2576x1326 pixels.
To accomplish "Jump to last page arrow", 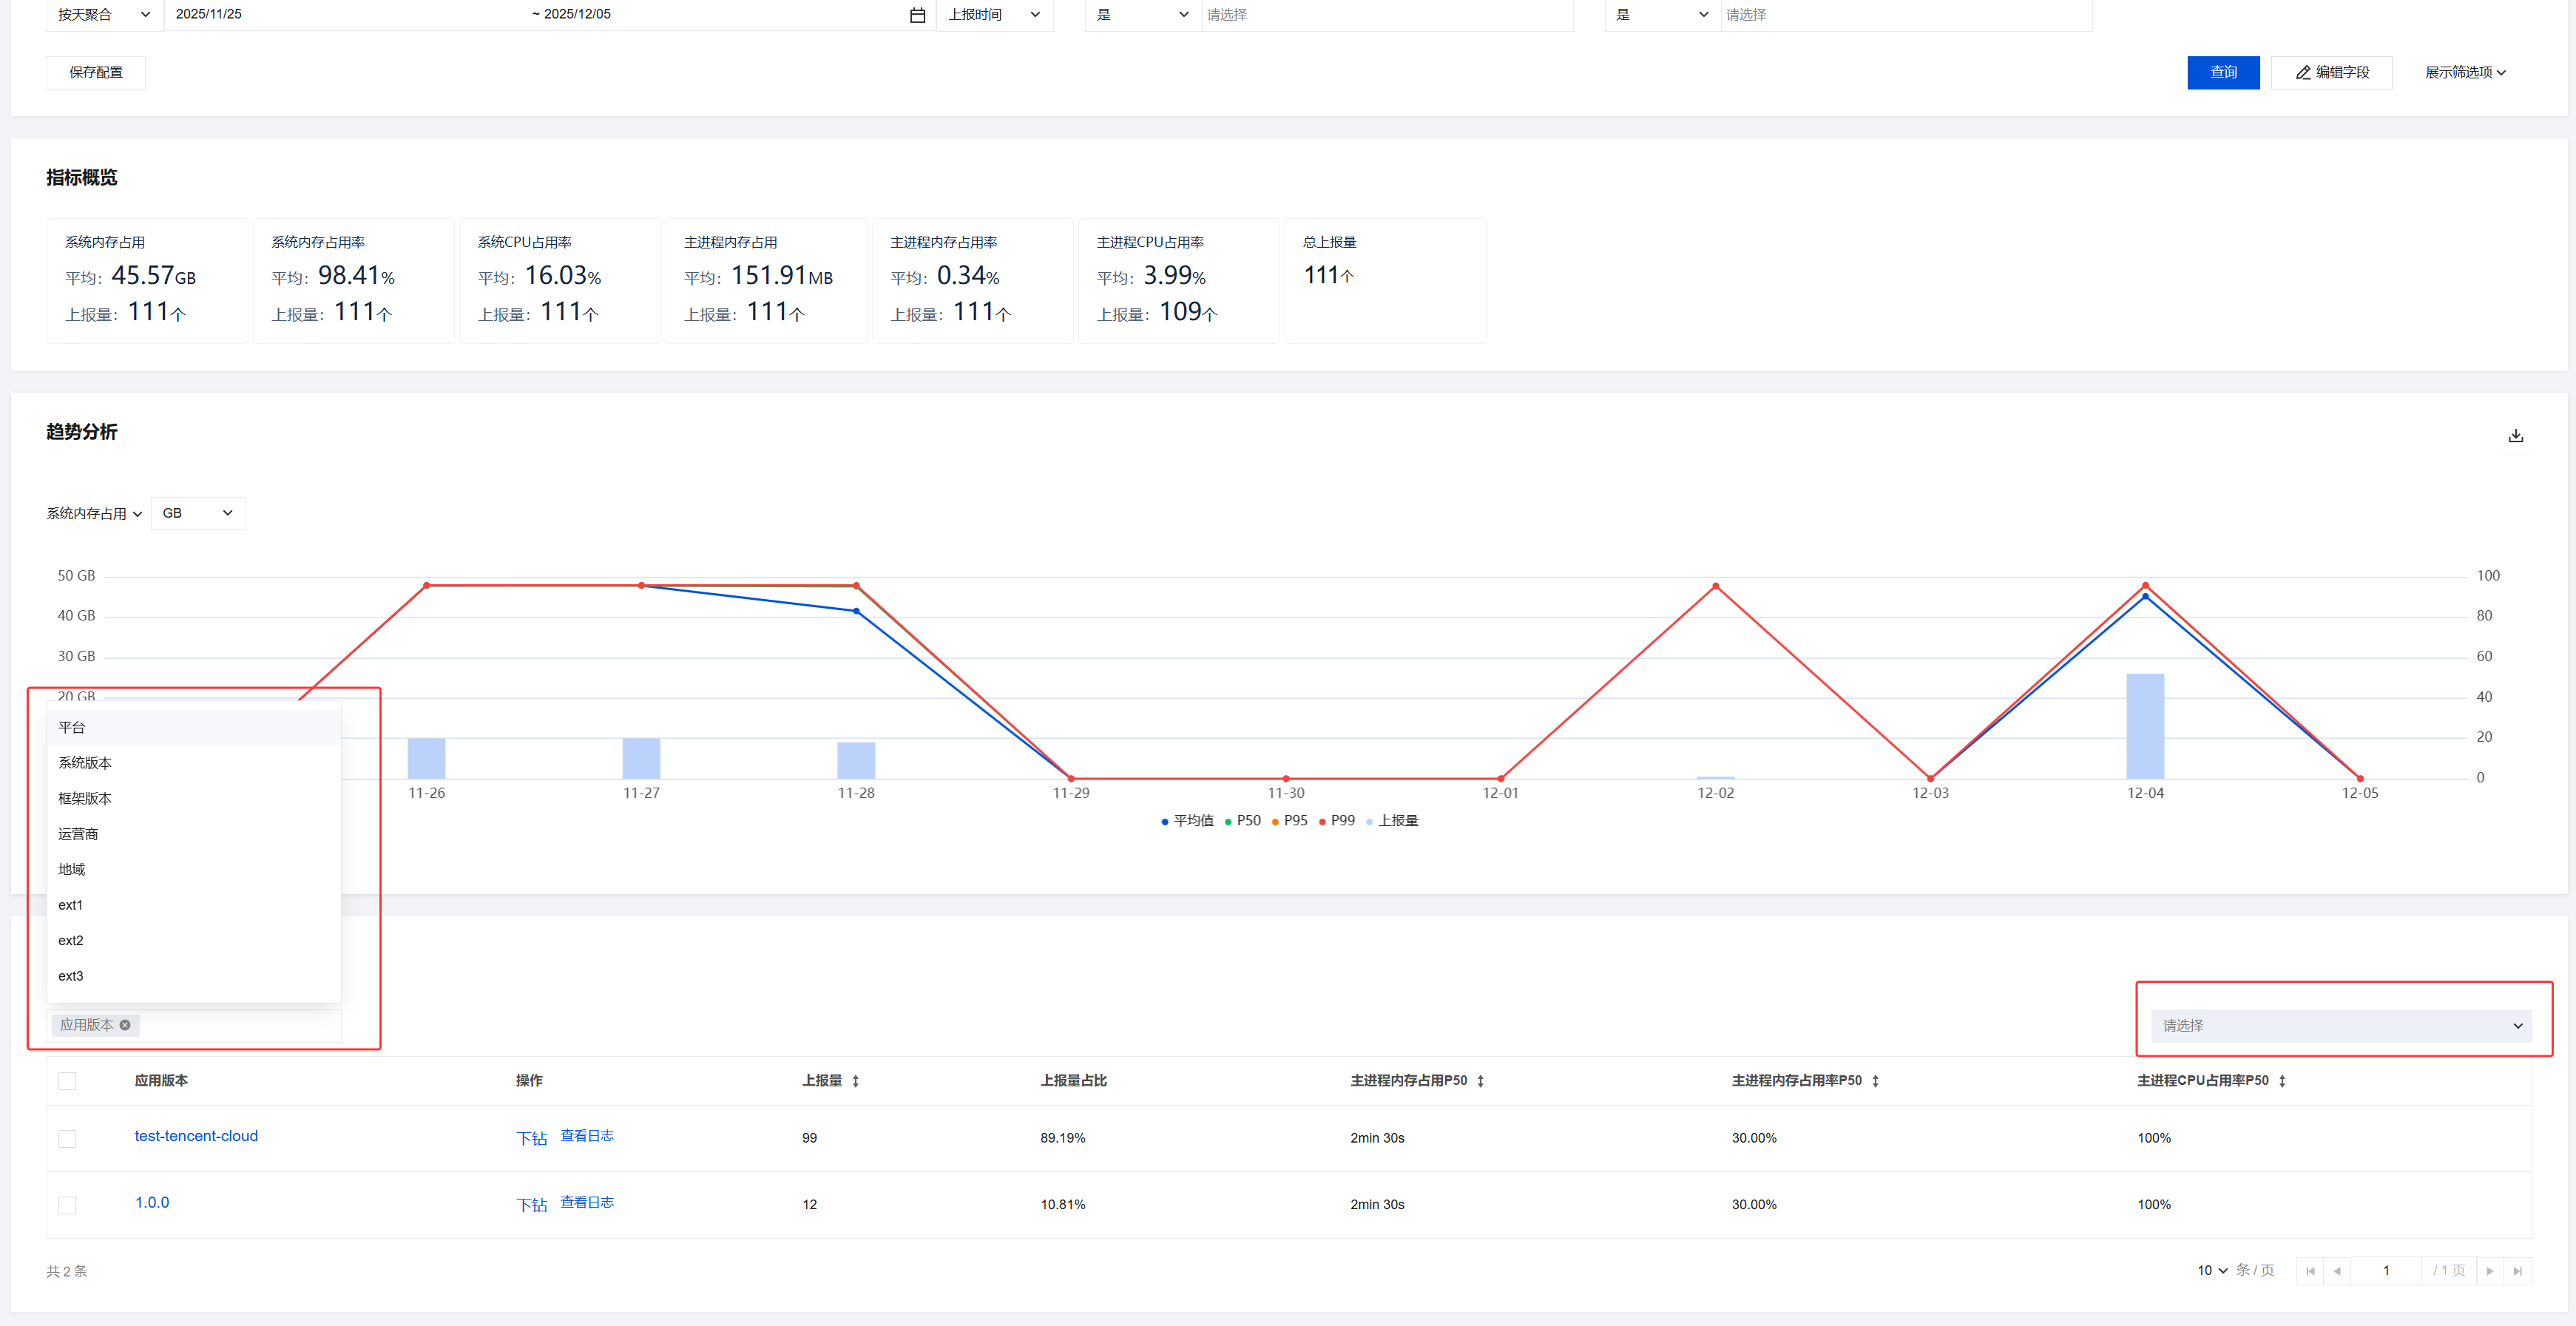I will click(2517, 1271).
